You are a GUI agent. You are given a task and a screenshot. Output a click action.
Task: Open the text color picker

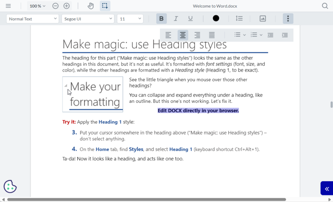tap(216, 18)
